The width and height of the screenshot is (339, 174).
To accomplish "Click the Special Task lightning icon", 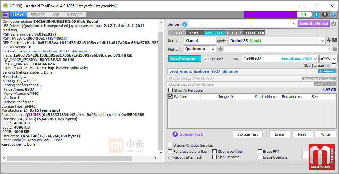I will tap(175, 134).
